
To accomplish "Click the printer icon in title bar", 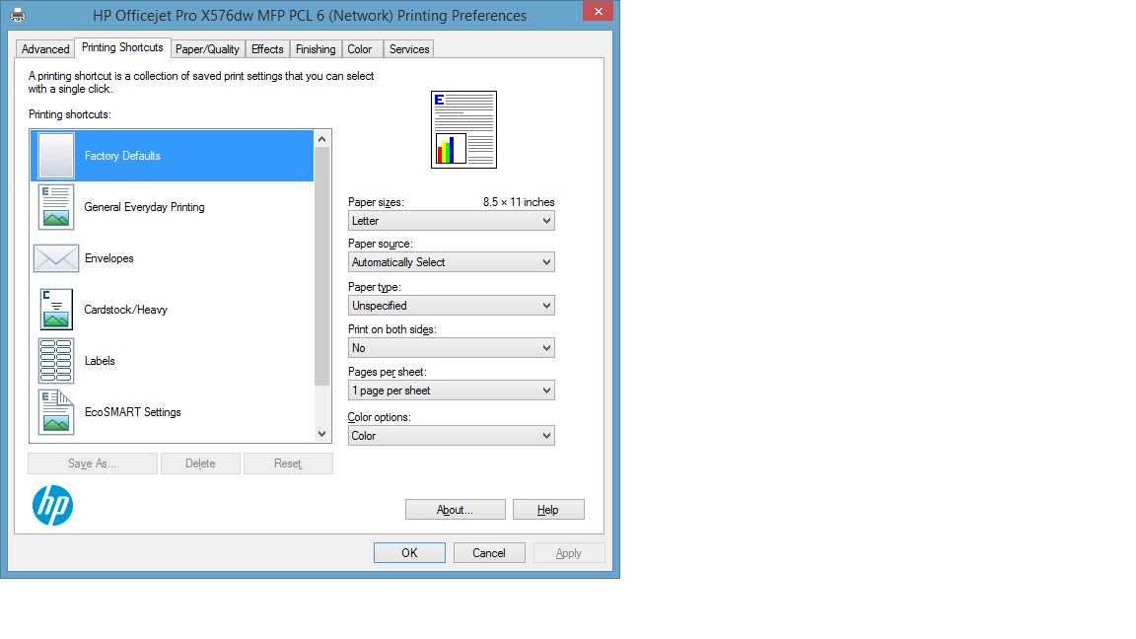I will coord(18,15).
